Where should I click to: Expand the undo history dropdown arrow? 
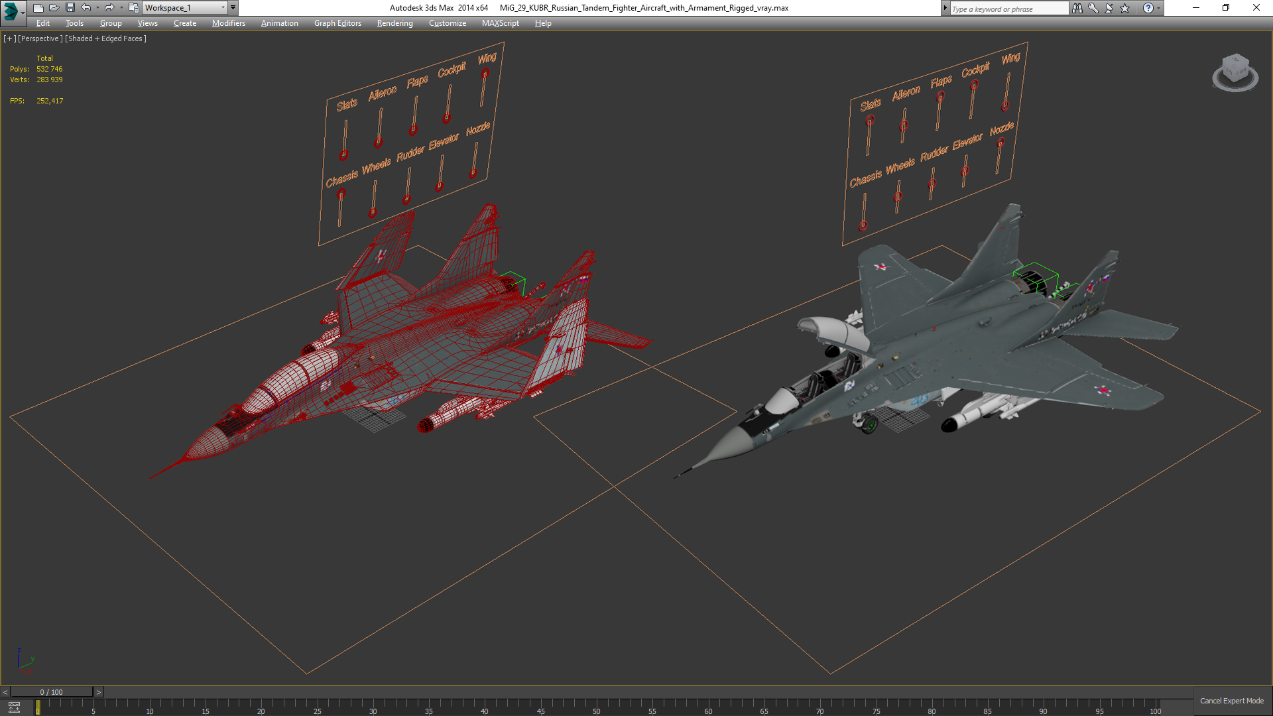pyautogui.click(x=97, y=8)
